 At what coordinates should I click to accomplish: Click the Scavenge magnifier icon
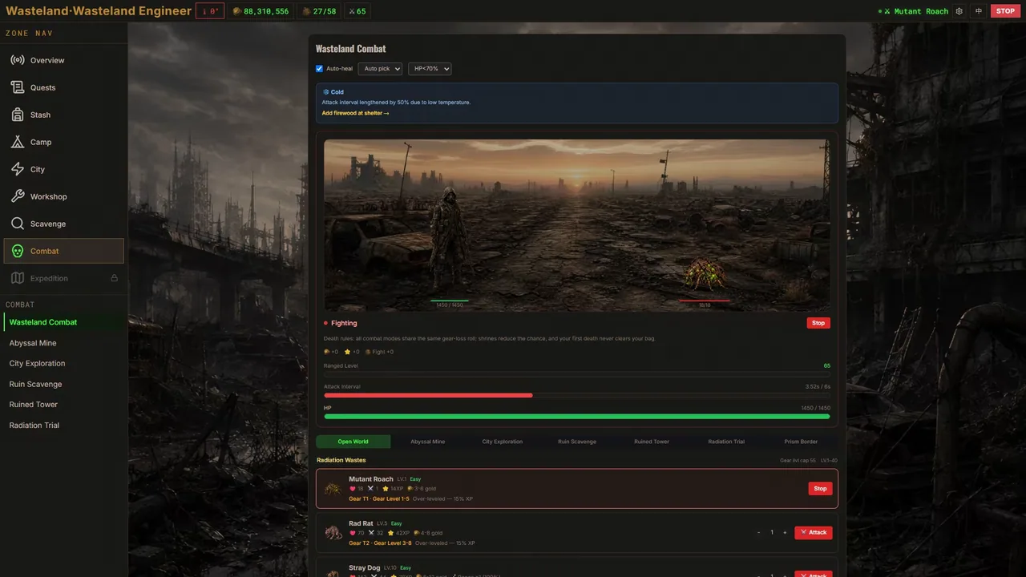click(x=17, y=224)
